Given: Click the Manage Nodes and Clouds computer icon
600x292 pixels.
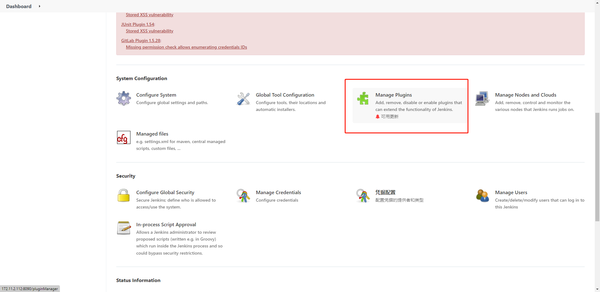Looking at the screenshot, I should [482, 98].
